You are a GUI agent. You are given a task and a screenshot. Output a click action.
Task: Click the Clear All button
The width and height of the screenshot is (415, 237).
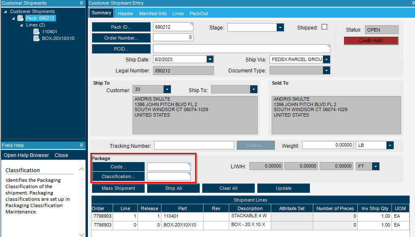(x=228, y=188)
